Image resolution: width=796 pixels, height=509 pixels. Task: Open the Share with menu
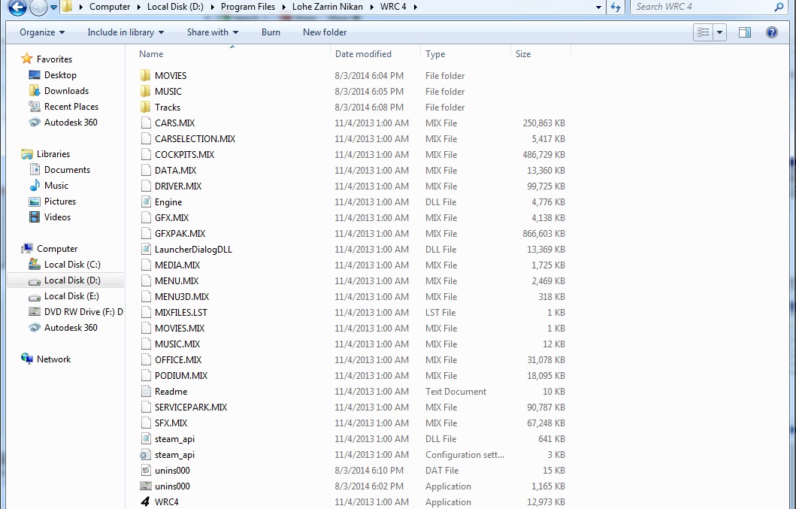point(212,32)
